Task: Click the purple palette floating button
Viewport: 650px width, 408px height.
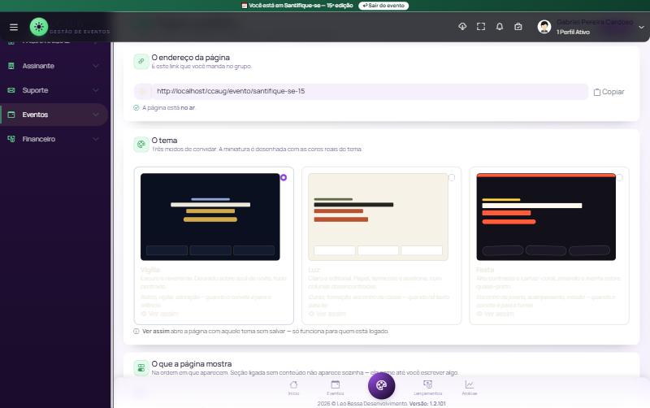Action: [x=381, y=385]
